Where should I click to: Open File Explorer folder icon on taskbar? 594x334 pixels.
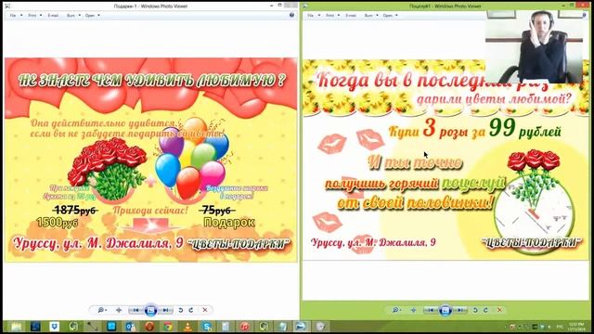point(17,327)
